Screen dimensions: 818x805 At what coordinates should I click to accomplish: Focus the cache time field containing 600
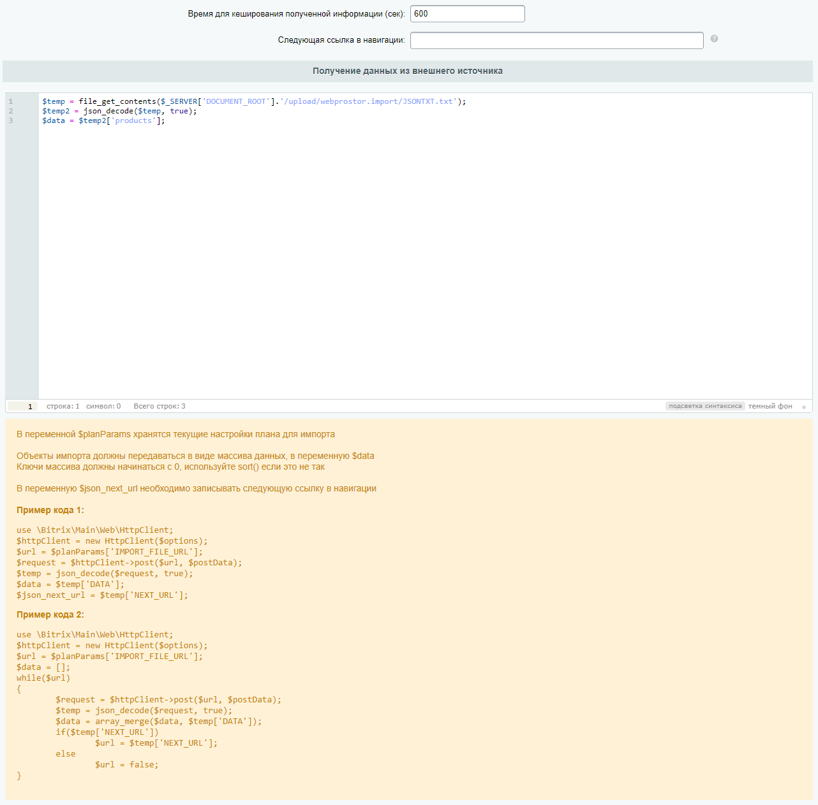point(468,13)
